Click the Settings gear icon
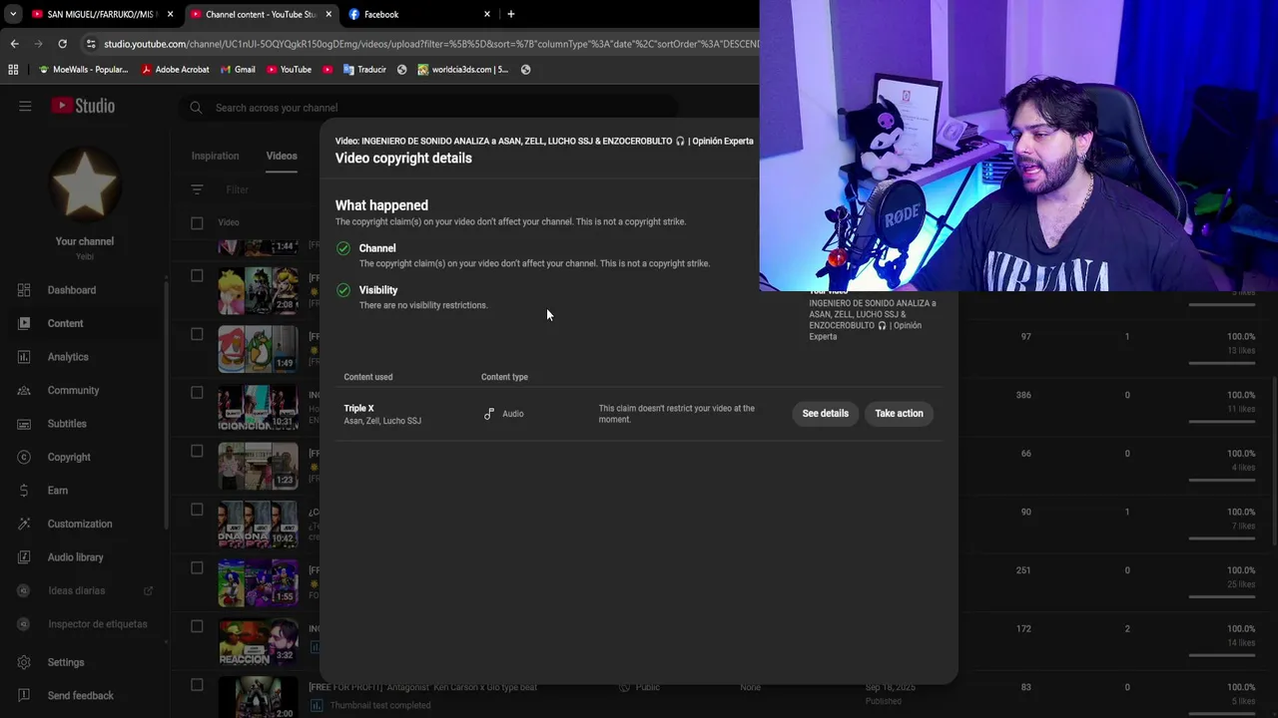Screen dimensions: 1278x718 [x=24, y=662]
